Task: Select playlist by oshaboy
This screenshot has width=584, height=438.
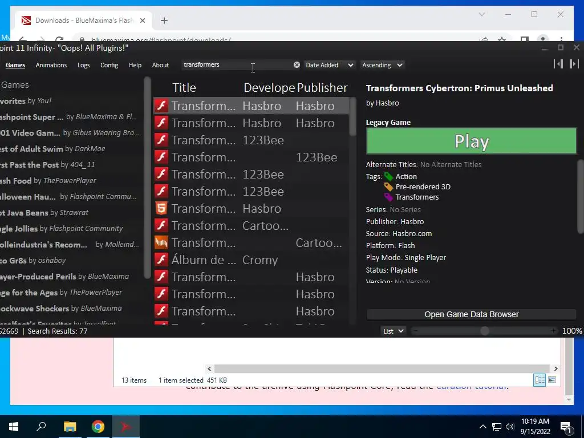Action: [70, 260]
